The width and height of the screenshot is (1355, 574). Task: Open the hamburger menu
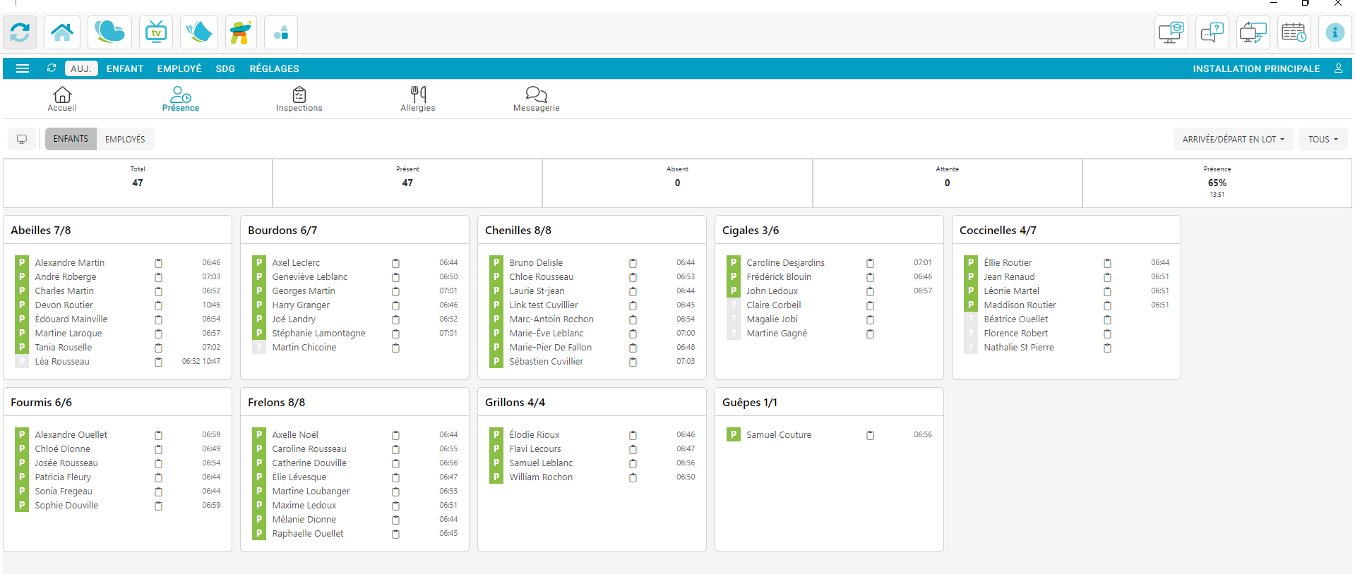tap(23, 68)
